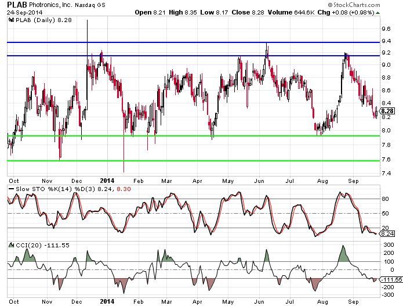Click the 24-Sep-2014 date label

(x=25, y=12)
